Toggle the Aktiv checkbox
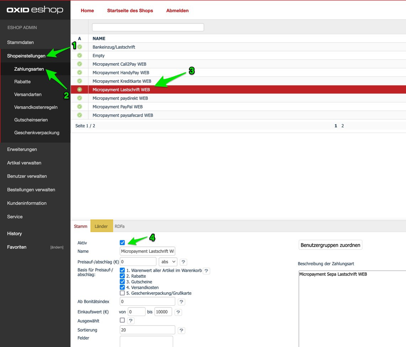 [122, 242]
